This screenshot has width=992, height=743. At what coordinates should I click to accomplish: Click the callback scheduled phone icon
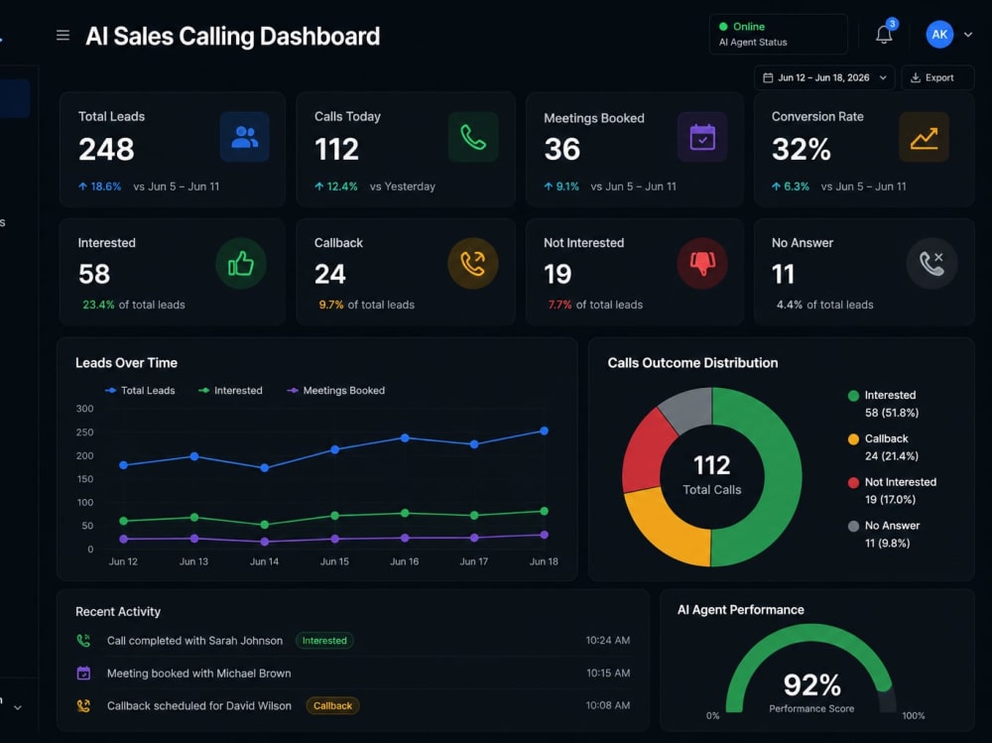[x=83, y=705]
